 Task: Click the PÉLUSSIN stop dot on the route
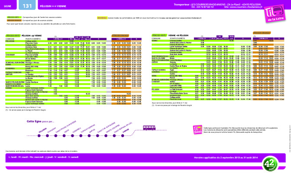39,136
